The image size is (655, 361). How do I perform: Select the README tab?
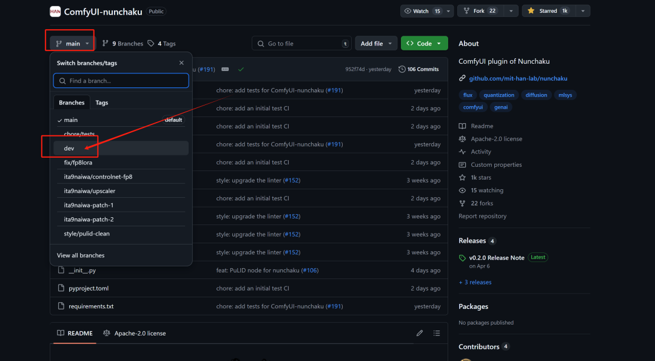(x=75, y=333)
